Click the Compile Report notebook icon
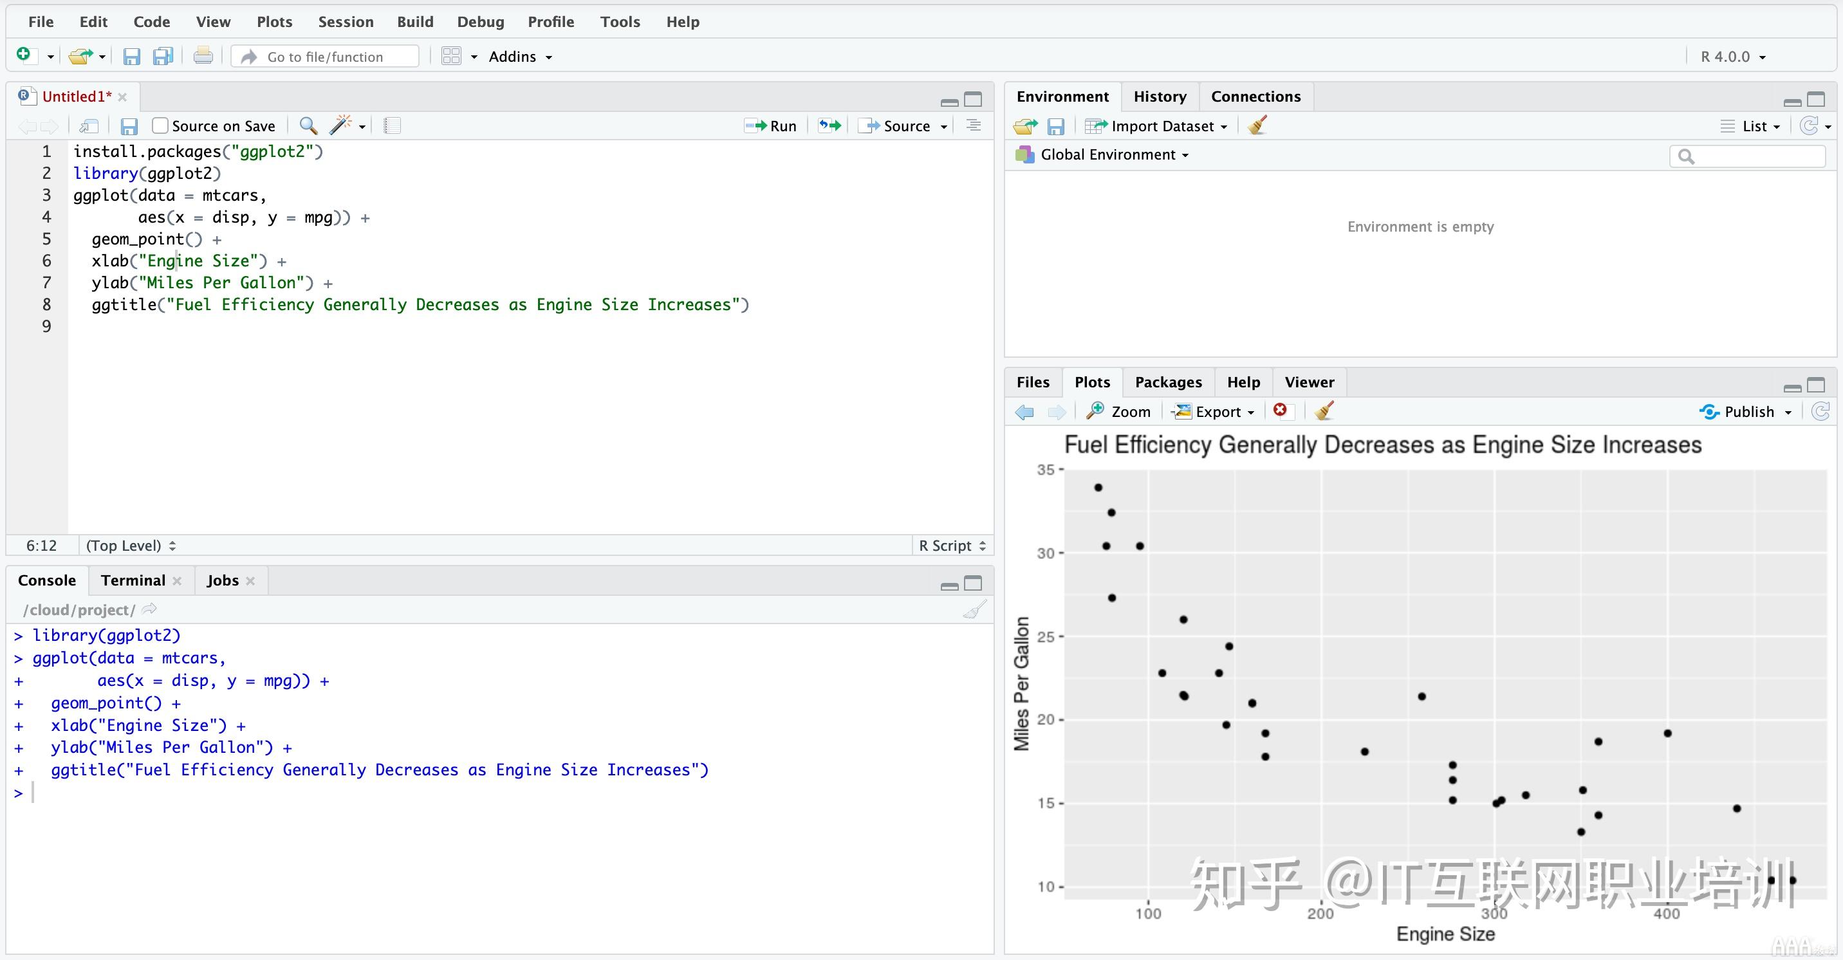The height and width of the screenshot is (960, 1843). 392,126
